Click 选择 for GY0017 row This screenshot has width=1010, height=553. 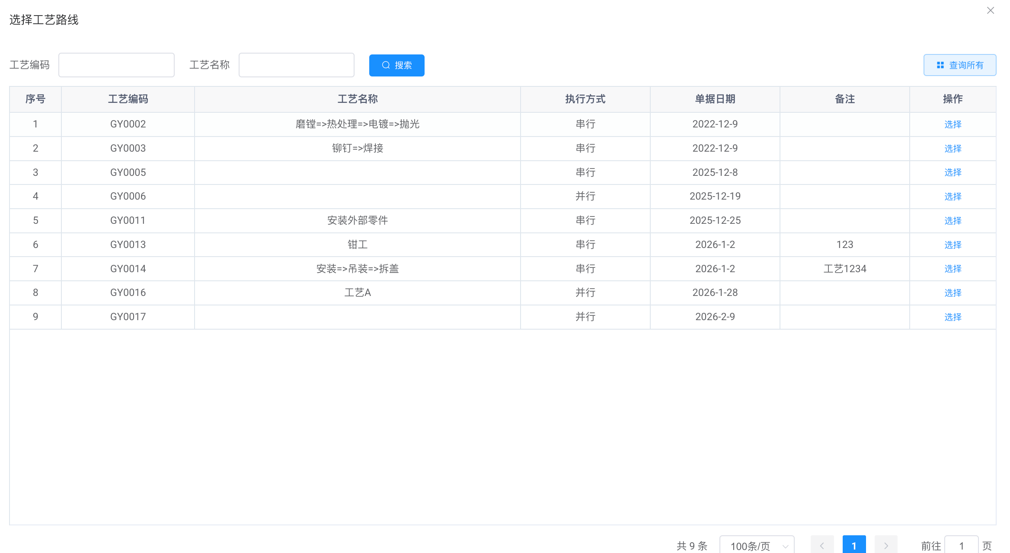[952, 317]
